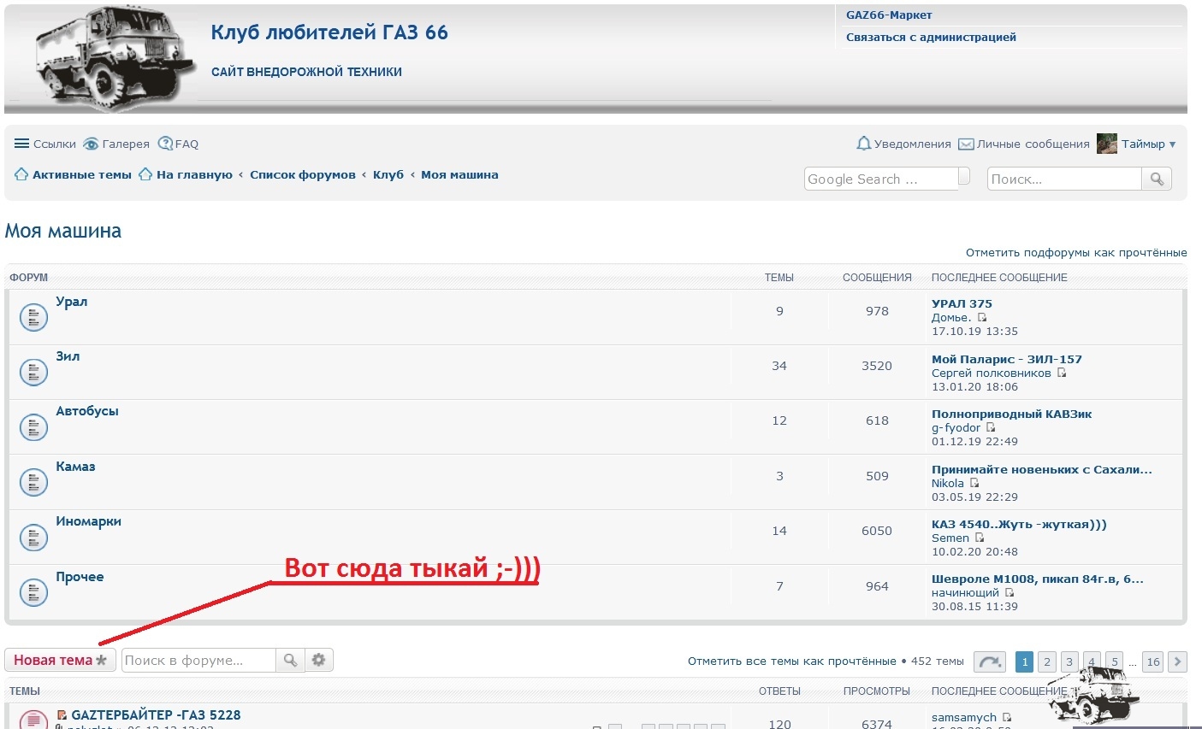Select current page 1 in pagination
Image resolution: width=1202 pixels, height=729 pixels.
[x=1025, y=661]
